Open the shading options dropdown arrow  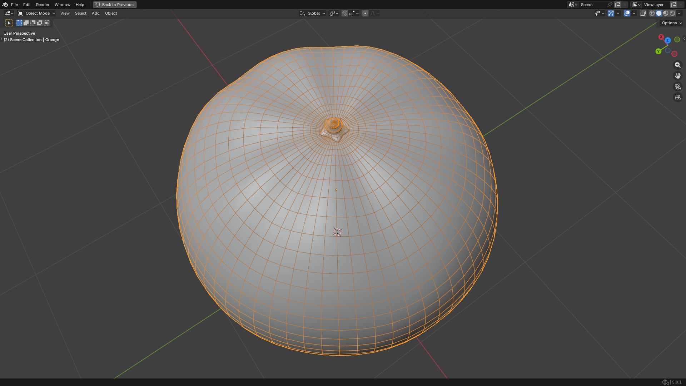679,13
